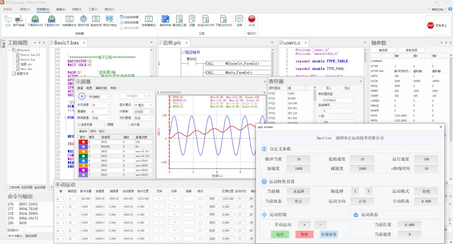Toggle the 连续采集 checkbox
The width and height of the screenshot is (453, 244).
80,124
